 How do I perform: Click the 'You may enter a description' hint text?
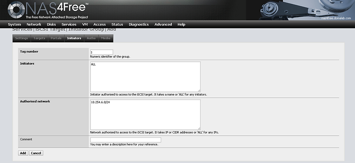point(124,144)
